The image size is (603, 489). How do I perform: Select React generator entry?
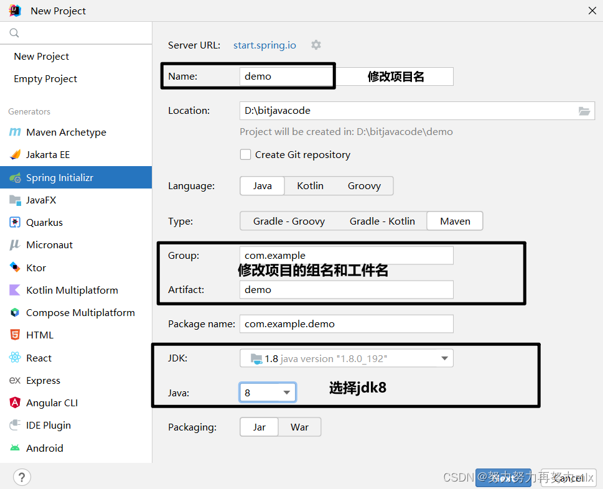[x=76, y=358]
